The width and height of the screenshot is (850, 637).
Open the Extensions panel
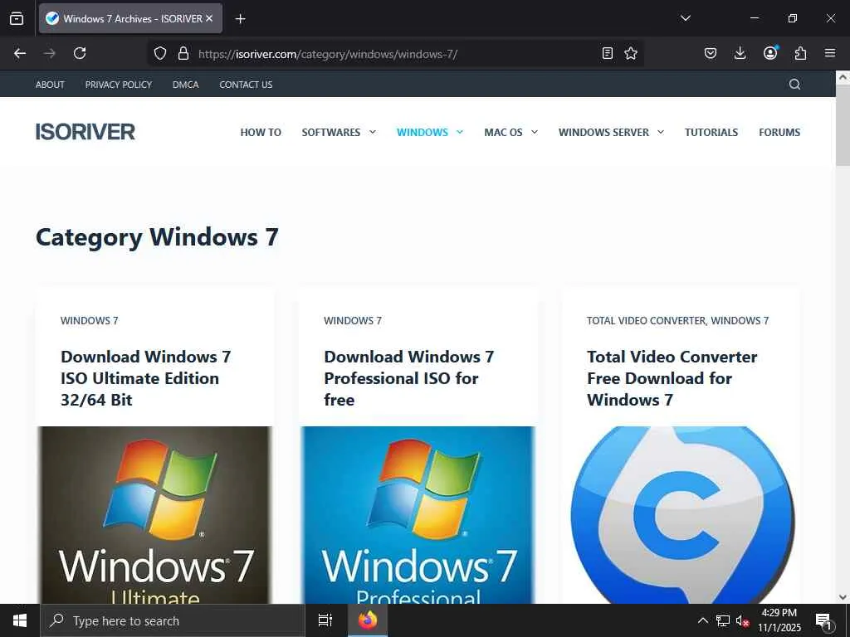click(800, 53)
